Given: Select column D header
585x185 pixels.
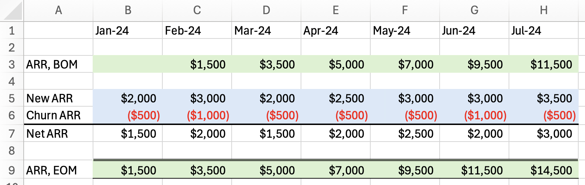Looking at the screenshot, I should pos(266,11).
